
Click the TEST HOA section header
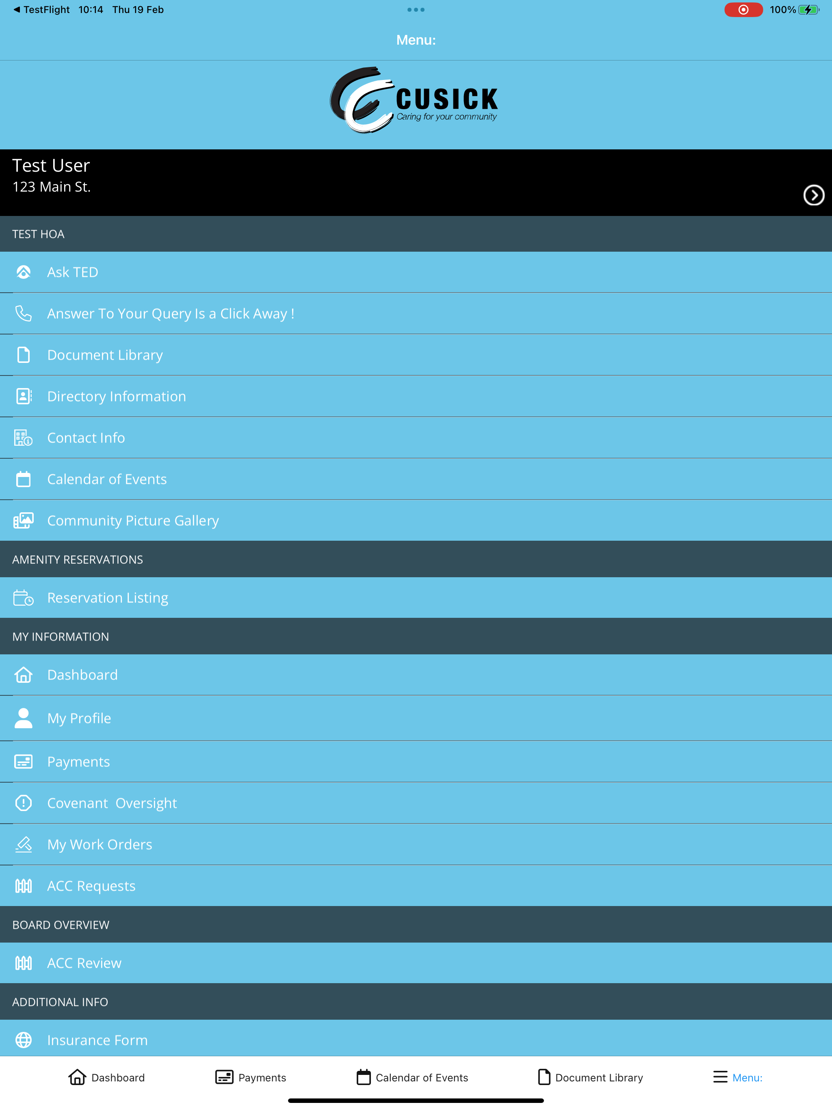(x=416, y=234)
